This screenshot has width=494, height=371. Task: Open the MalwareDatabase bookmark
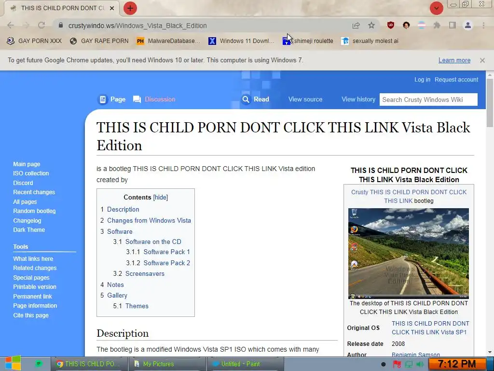(168, 41)
